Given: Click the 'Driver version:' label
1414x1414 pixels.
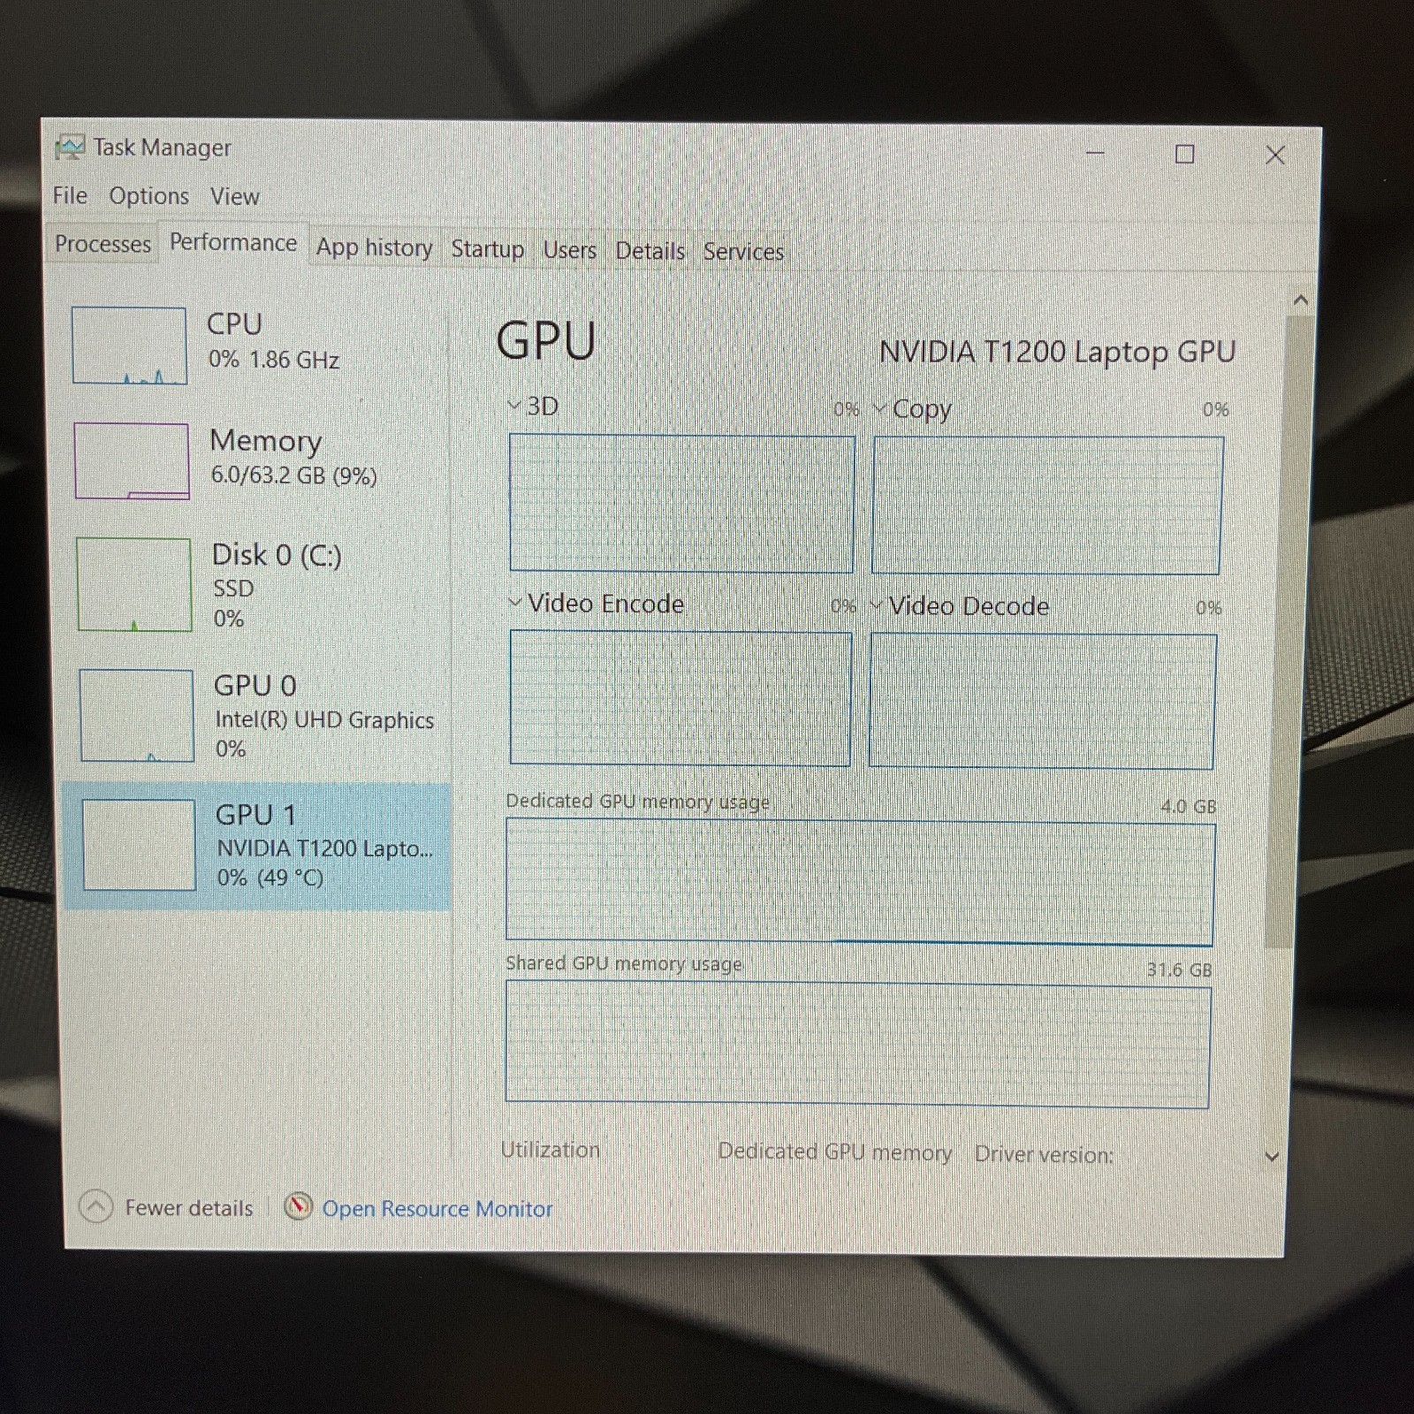Looking at the screenshot, I should click(1044, 1154).
